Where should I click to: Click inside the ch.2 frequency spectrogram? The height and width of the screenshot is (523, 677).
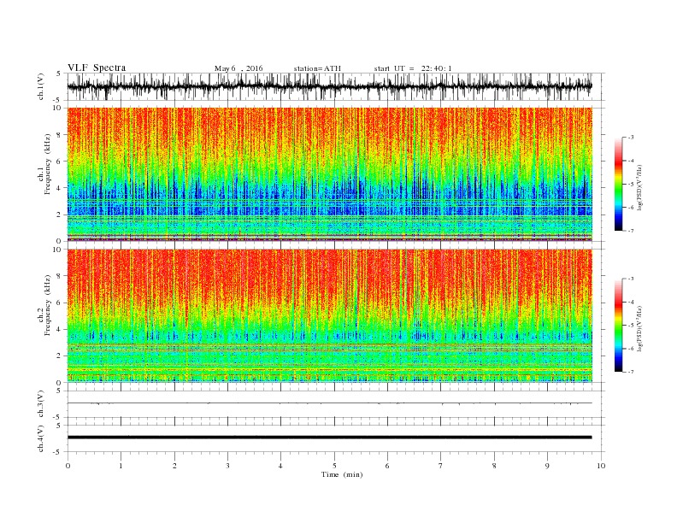point(330,315)
